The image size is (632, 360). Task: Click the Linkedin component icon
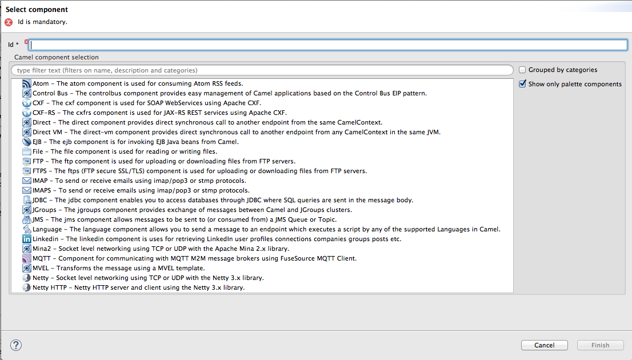pos(27,239)
